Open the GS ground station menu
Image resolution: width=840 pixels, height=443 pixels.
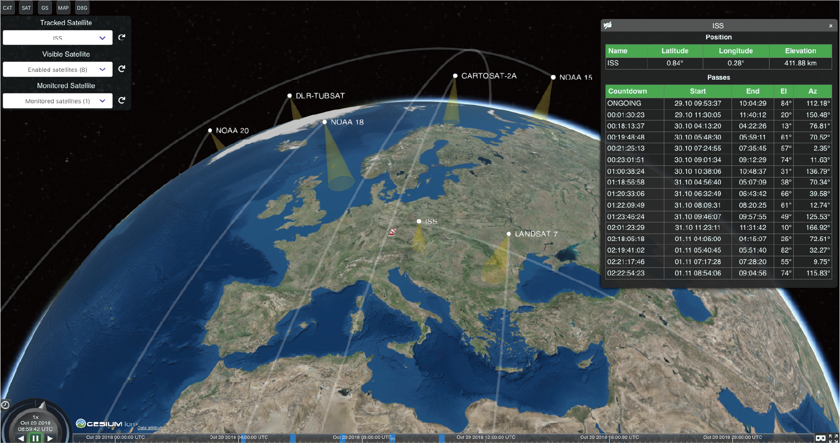[x=45, y=8]
